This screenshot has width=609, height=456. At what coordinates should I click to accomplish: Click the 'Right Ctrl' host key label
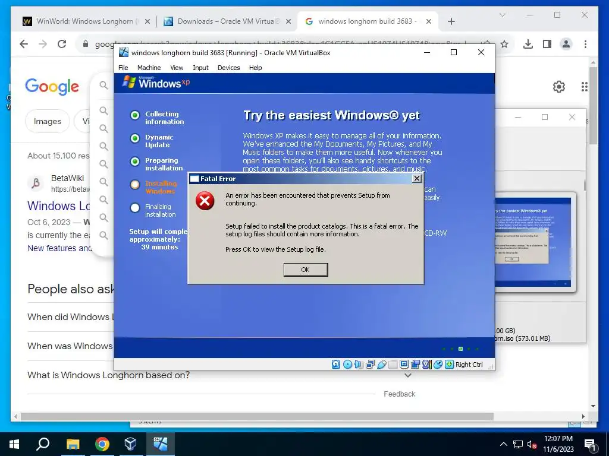(x=469, y=365)
